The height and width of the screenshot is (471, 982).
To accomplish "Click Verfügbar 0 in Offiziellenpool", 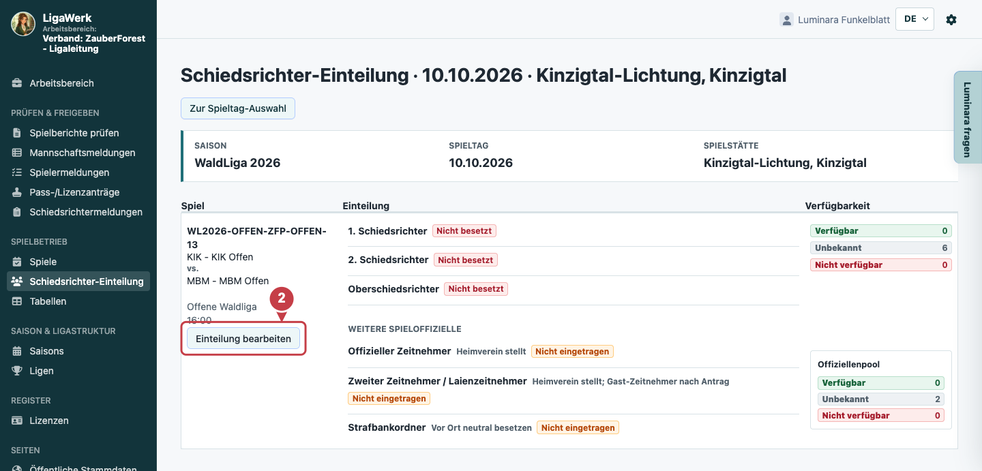I will [x=881, y=383].
